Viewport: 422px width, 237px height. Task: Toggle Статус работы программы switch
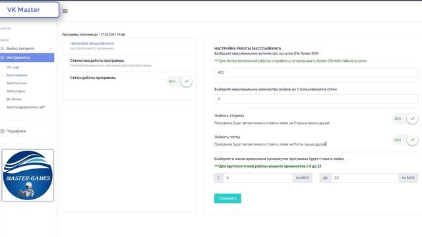[179, 82]
